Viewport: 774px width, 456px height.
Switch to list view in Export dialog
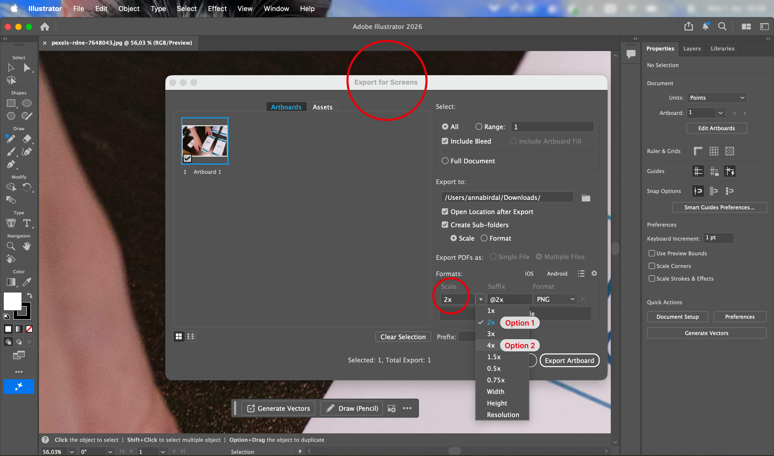[191, 336]
